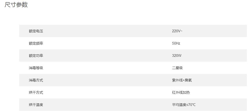
Task: Click the 紫外线+臭氧 value
Action: pyautogui.click(x=182, y=80)
